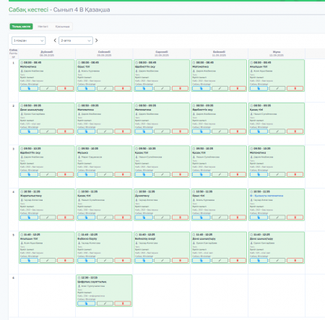Delete Monday's fifth lesson at 11:40
Image resolution: width=325 pixels, height=320 pixels.
[65, 260]
